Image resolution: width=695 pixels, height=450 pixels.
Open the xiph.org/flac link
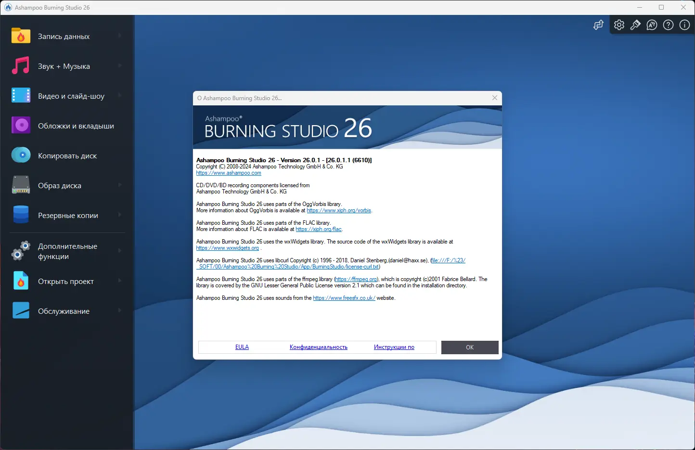point(319,229)
